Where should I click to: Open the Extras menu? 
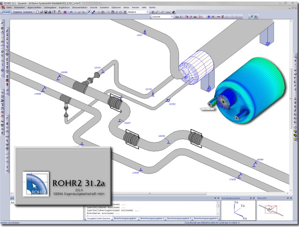(126, 8)
